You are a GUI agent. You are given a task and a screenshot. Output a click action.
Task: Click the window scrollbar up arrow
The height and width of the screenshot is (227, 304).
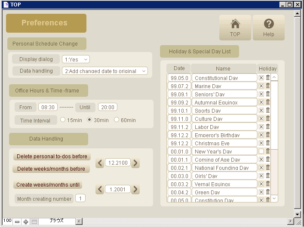click(297, 14)
